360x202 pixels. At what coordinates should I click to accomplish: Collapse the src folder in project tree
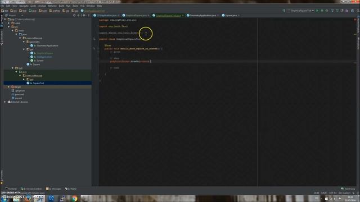click(9, 27)
